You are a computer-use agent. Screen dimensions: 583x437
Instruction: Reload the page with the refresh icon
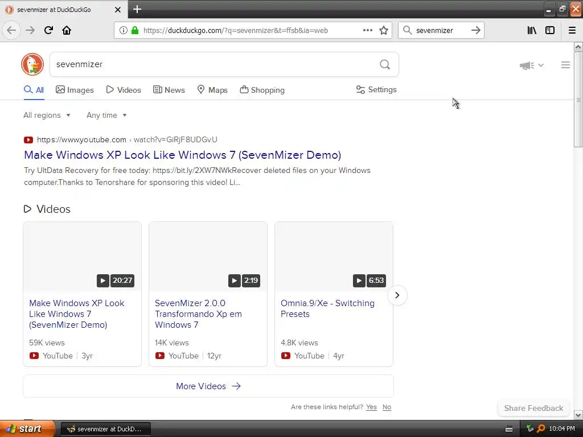click(48, 30)
